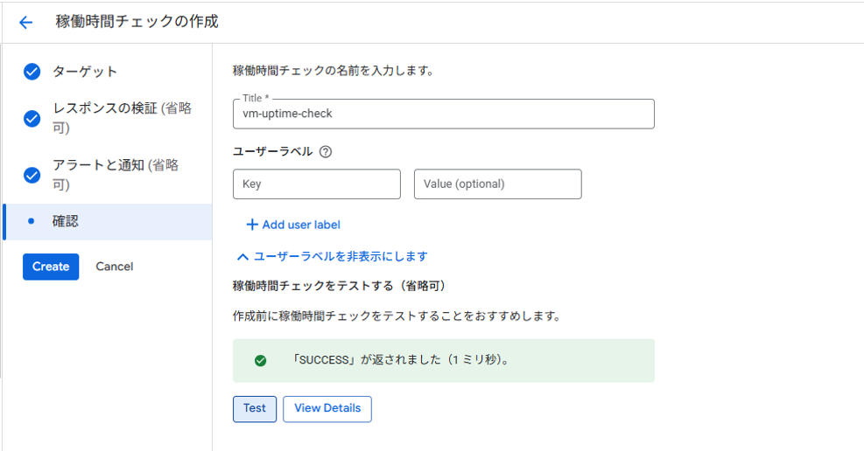
Task: Go back using the left arrow icon
Action: [x=26, y=22]
